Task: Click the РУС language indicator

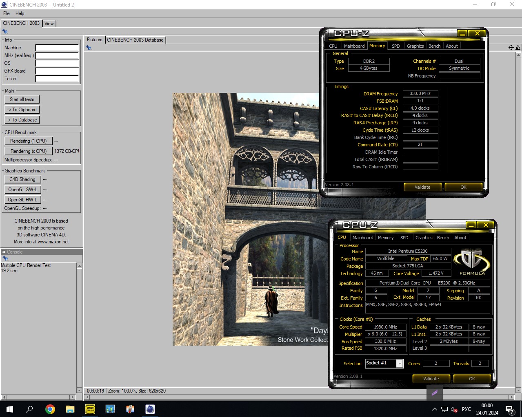Action: (466, 409)
